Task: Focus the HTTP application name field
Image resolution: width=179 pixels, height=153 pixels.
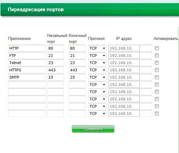Action: [27, 48]
